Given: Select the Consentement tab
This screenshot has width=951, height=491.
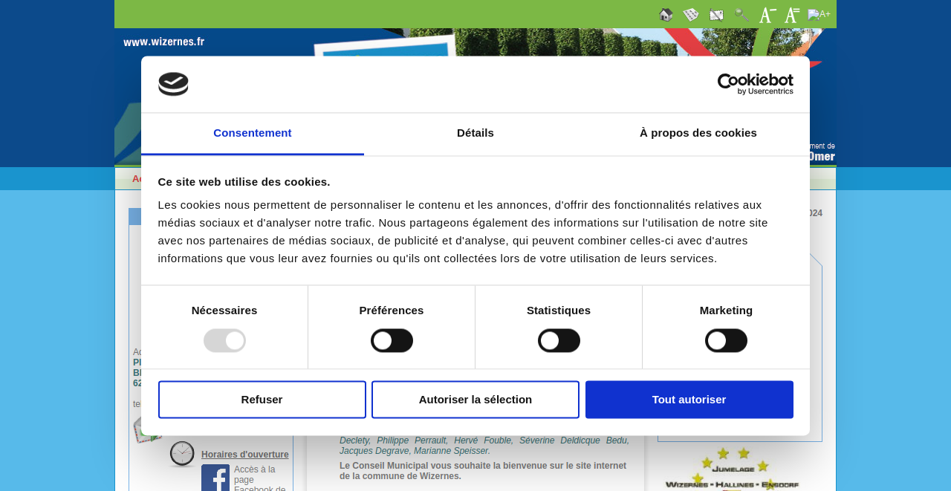Looking at the screenshot, I should click(253, 134).
